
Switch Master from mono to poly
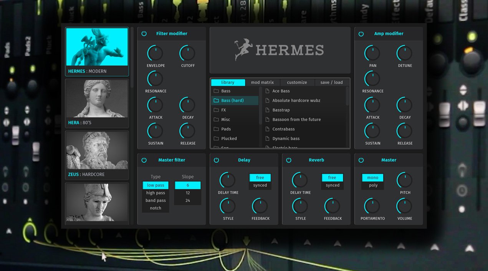[372, 185]
